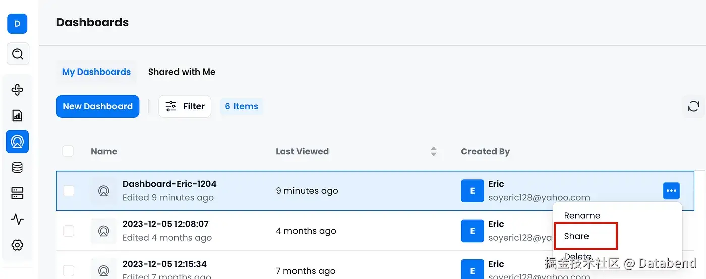Open the settings gear icon in sidebar
The image size is (706, 279).
(x=17, y=245)
